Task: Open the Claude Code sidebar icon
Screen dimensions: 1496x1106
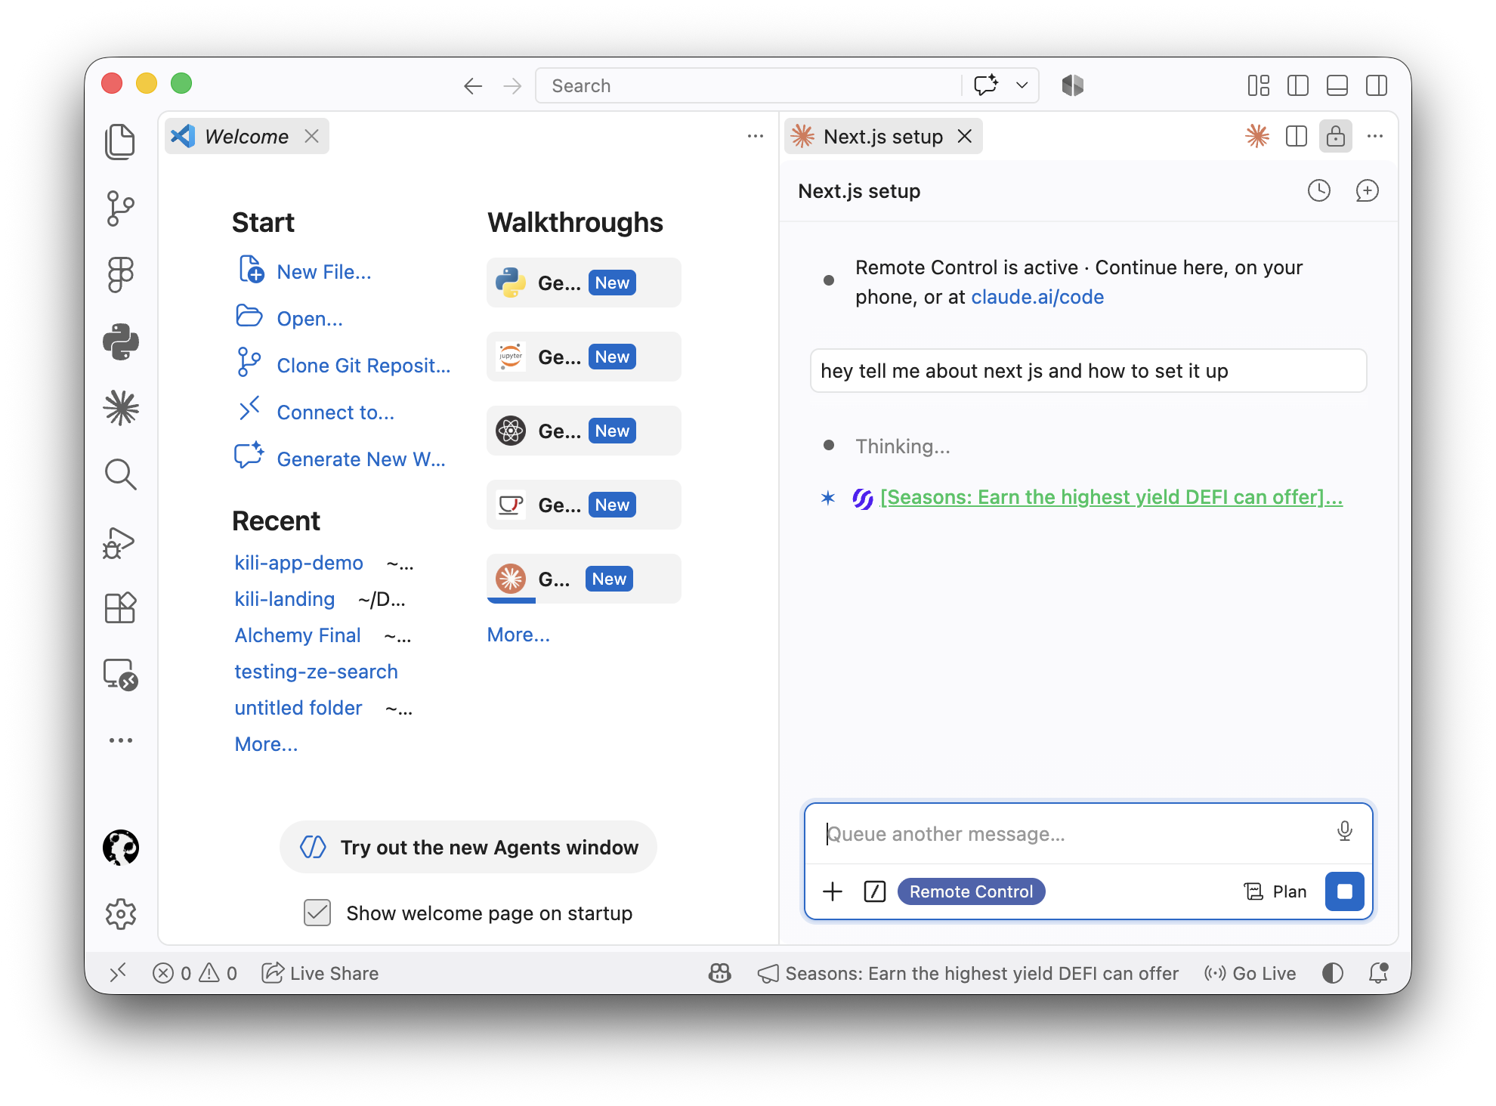Action: (120, 408)
